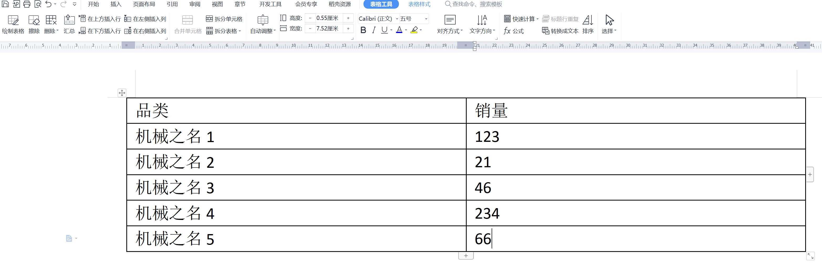Insert column to the left (在左侧插入列)
Viewport: 822px width, 275px height.
[x=145, y=19]
